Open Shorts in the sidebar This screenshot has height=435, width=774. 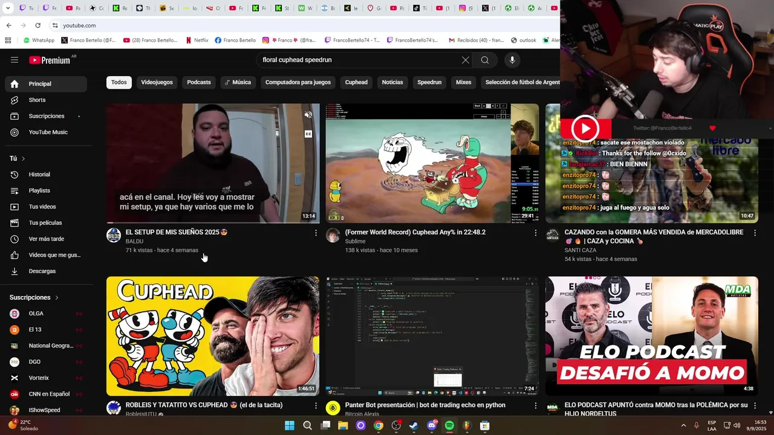point(46,100)
